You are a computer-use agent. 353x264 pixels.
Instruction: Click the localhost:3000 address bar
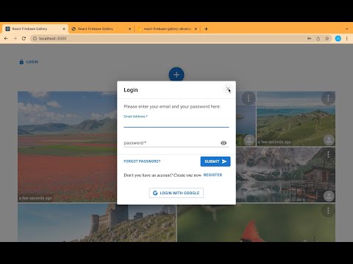tap(169, 38)
